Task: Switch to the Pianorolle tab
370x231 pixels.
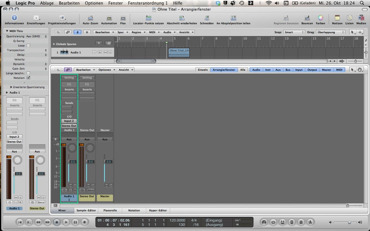Action: [x=110, y=210]
